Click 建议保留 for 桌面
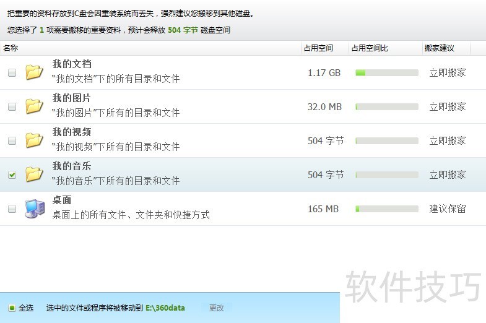The width and height of the screenshot is (486, 323). tap(448, 209)
